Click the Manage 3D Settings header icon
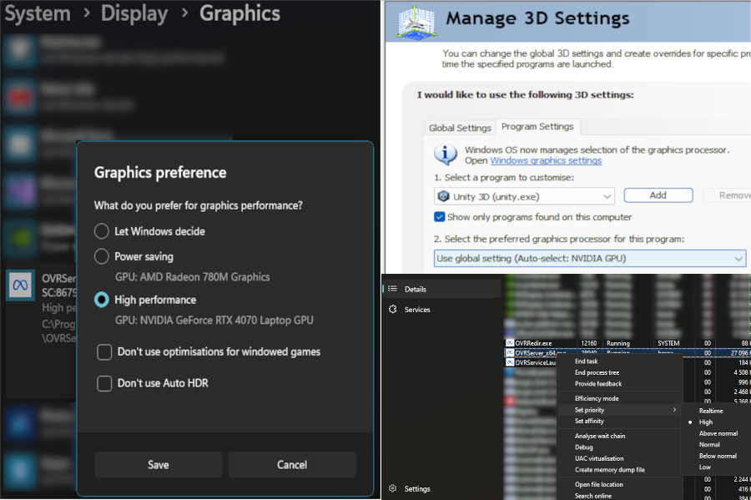The height and width of the screenshot is (500, 751). pyautogui.click(x=416, y=22)
